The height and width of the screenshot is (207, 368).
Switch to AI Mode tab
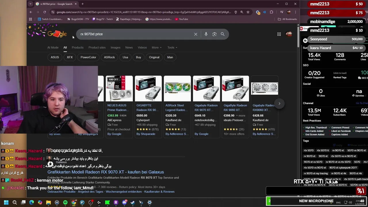[53, 47]
